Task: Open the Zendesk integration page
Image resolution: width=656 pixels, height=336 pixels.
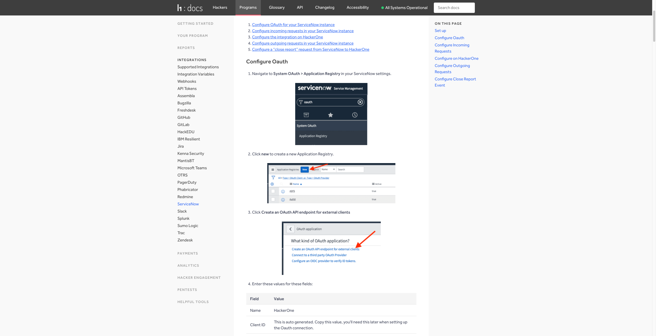Action: 185,240
